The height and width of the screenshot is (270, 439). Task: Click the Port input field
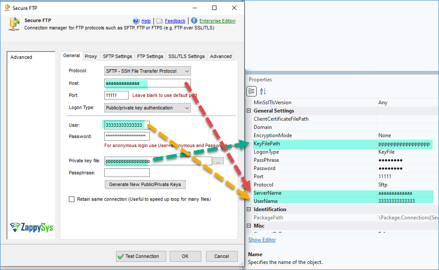click(116, 95)
